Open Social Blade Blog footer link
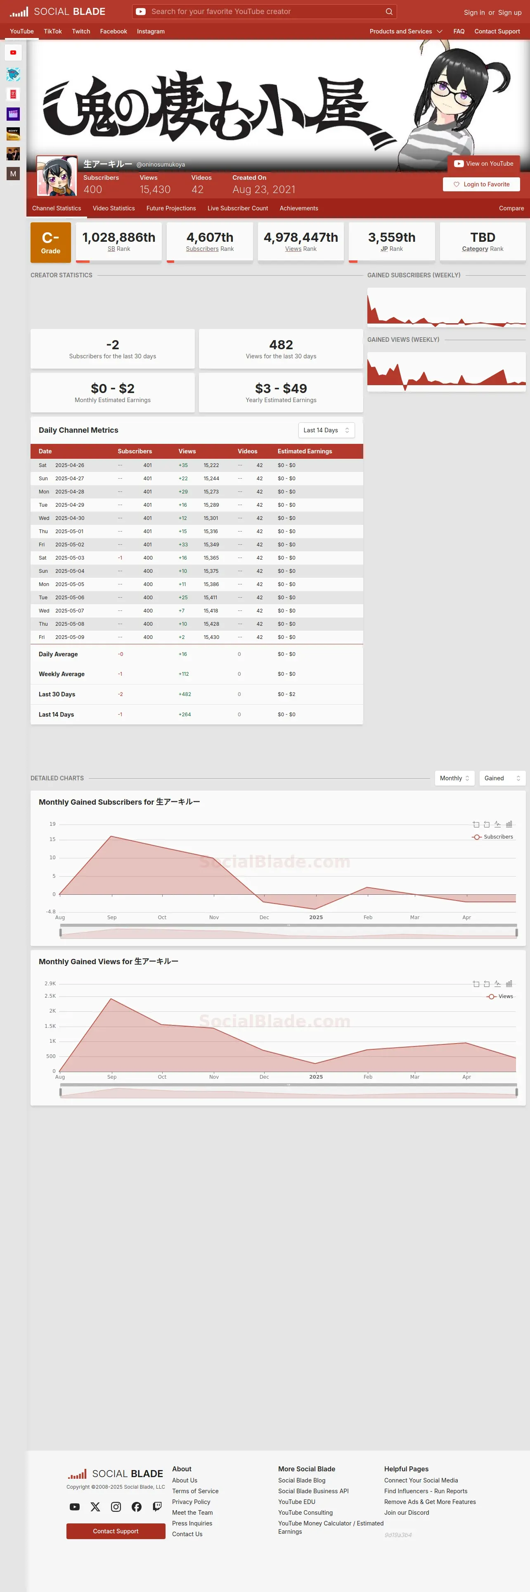This screenshot has width=530, height=1592. coord(302,1480)
